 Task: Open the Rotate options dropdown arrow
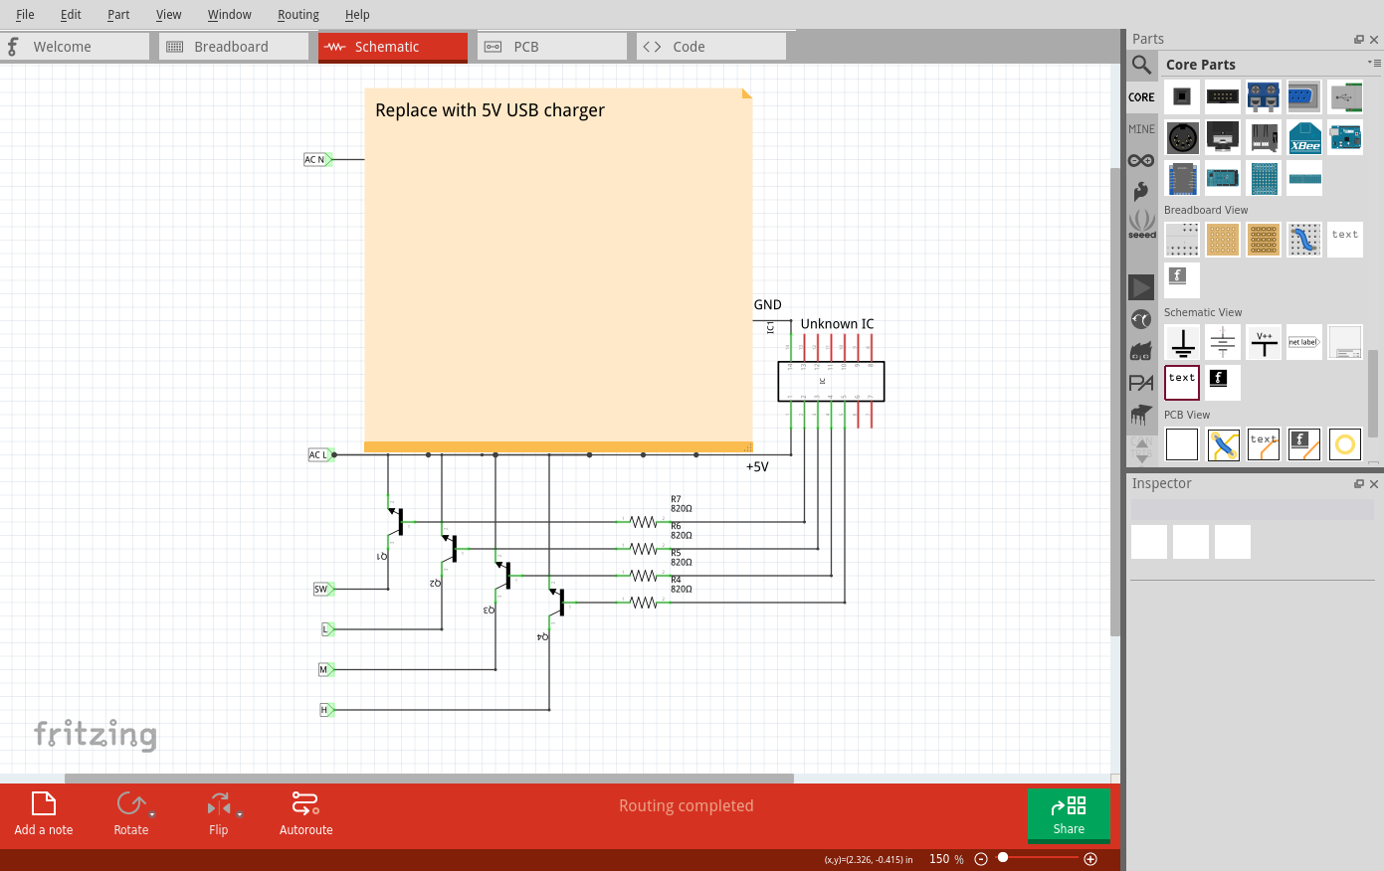[x=152, y=814]
